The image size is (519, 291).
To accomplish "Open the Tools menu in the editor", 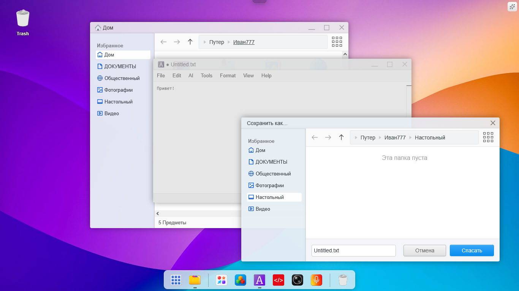I will pyautogui.click(x=207, y=75).
